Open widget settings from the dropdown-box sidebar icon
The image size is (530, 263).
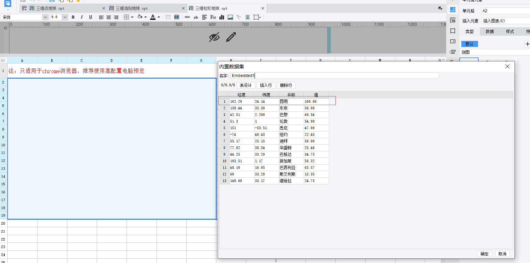coord(453,41)
